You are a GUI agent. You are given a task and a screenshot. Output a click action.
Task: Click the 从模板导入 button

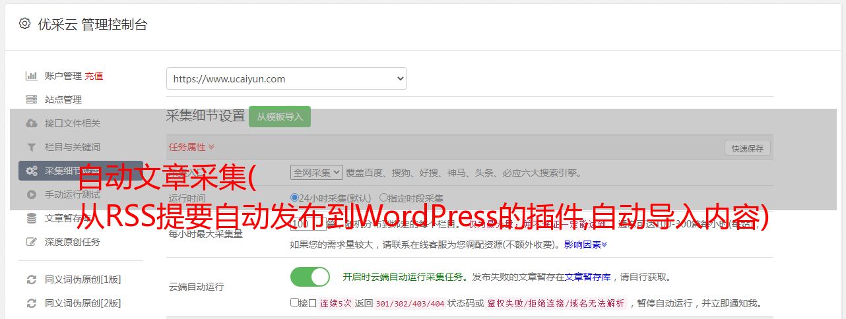click(280, 117)
